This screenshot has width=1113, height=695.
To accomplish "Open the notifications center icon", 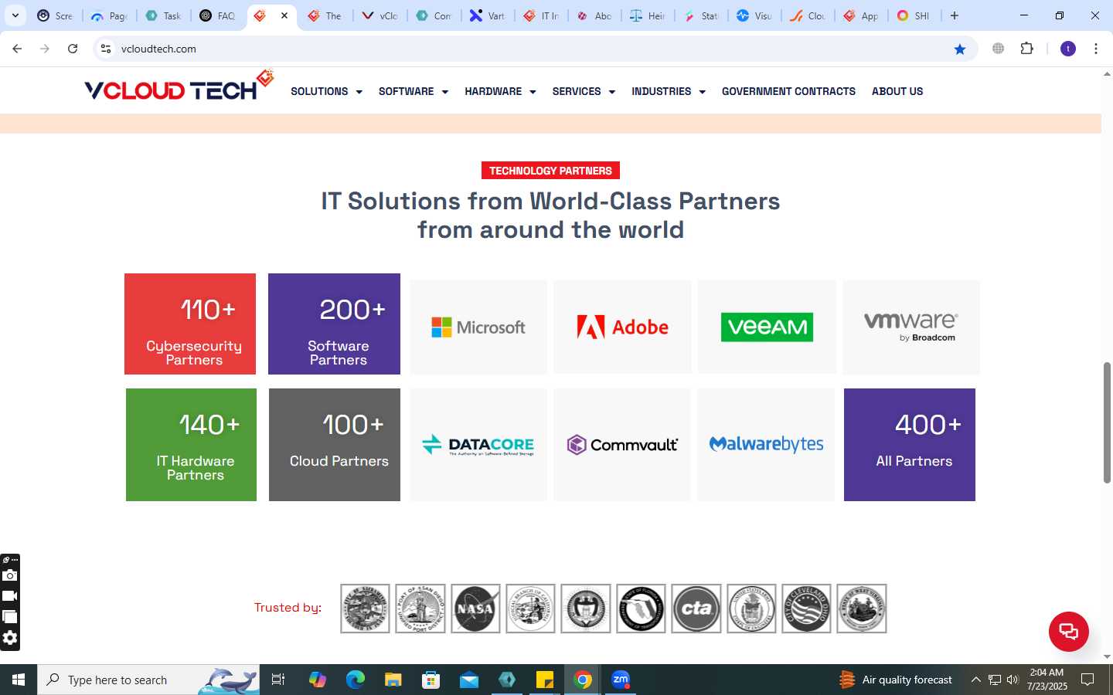I will pos(1087,680).
